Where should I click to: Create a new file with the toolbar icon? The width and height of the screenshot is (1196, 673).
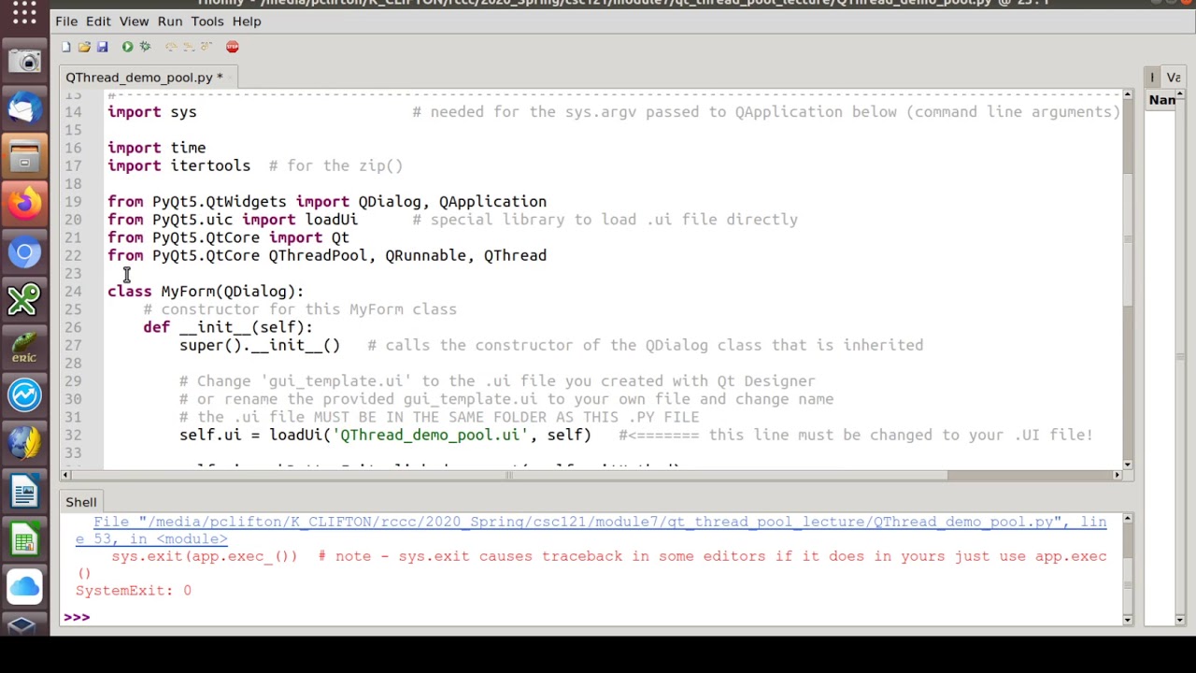tap(66, 47)
